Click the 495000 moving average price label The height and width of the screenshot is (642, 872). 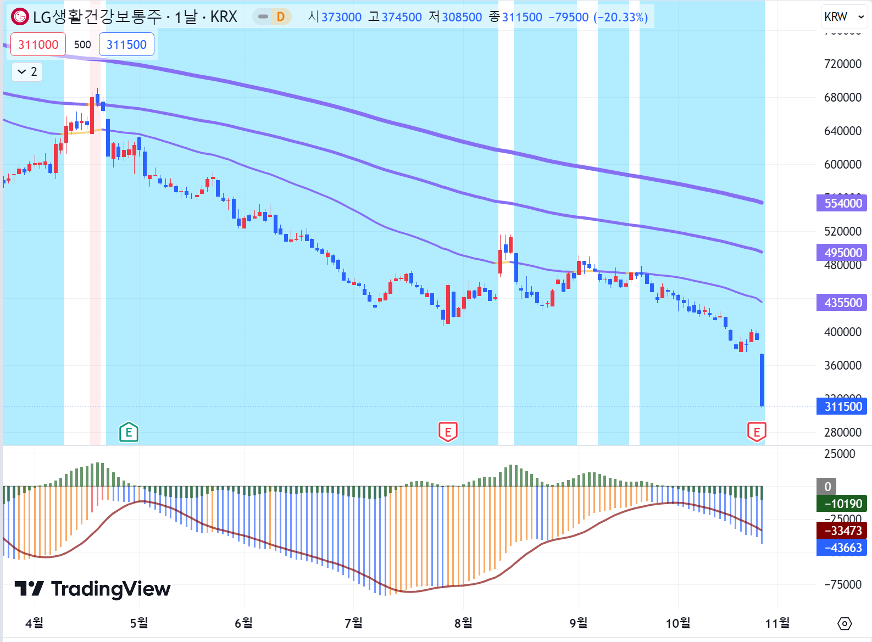[x=842, y=253]
